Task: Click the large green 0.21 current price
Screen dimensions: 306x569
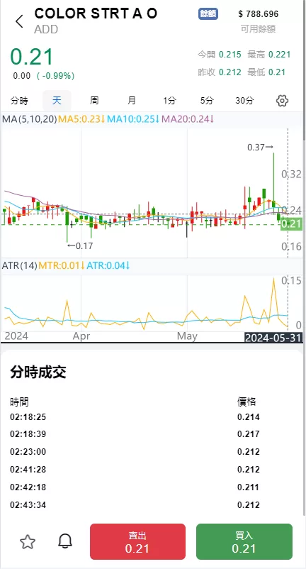Action: point(32,57)
